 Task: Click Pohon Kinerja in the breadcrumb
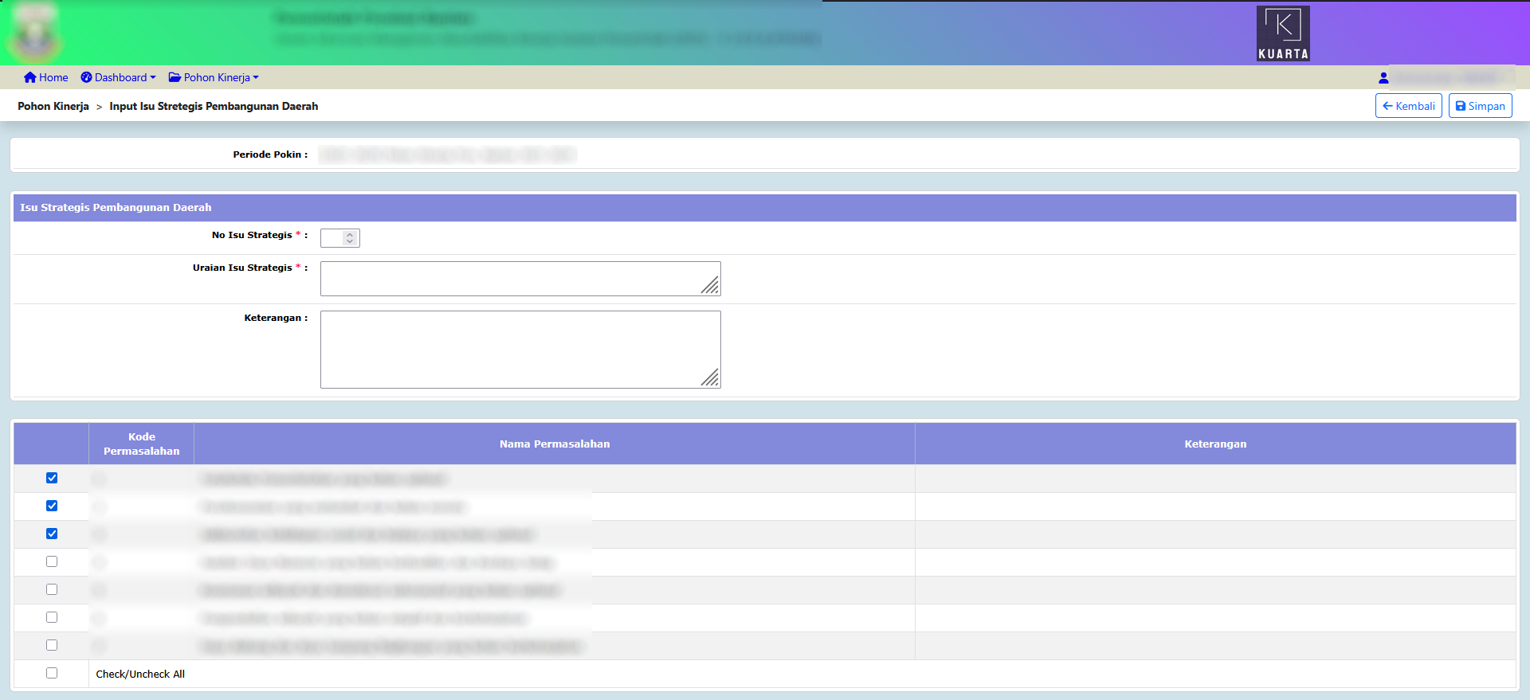53,106
